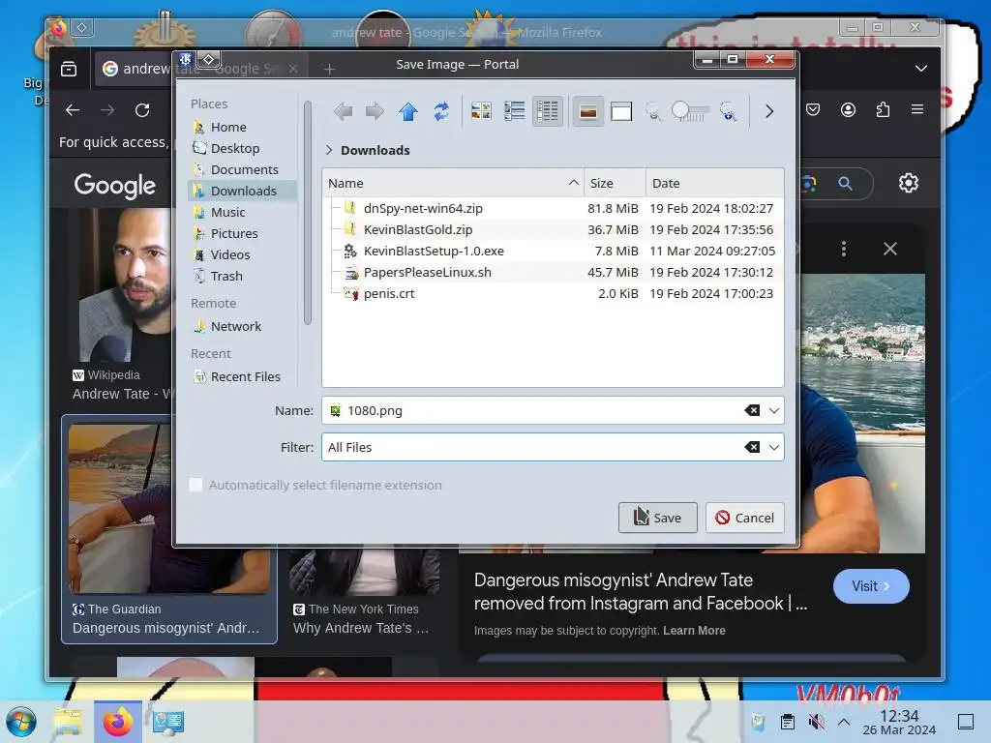Click the Cancel button
Image resolution: width=991 pixels, height=743 pixels.
(x=744, y=519)
